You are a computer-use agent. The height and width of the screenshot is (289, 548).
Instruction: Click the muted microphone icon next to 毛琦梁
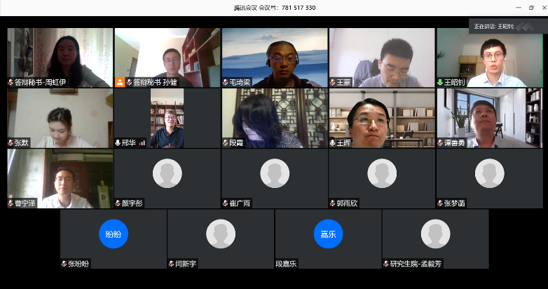[x=226, y=82]
